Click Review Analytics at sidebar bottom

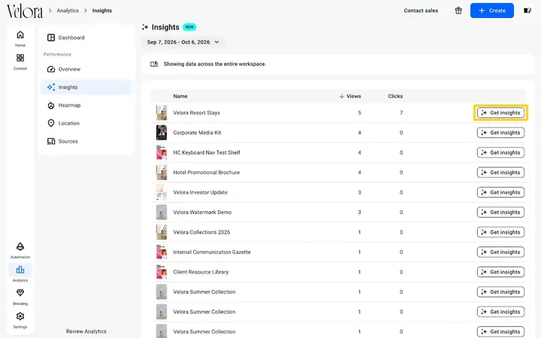tap(86, 331)
